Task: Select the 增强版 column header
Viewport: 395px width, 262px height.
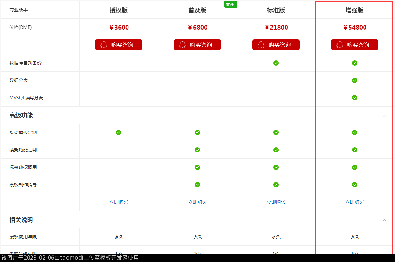Action: click(354, 10)
